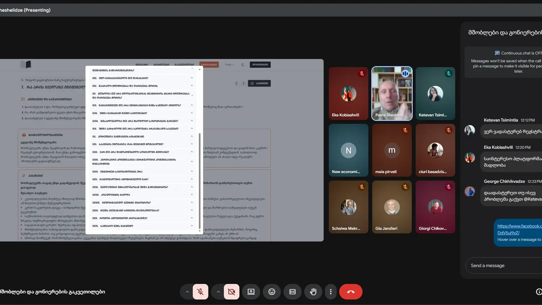Expand section XIII in the contents list
The height and width of the screenshot is (305, 542).
point(143,78)
